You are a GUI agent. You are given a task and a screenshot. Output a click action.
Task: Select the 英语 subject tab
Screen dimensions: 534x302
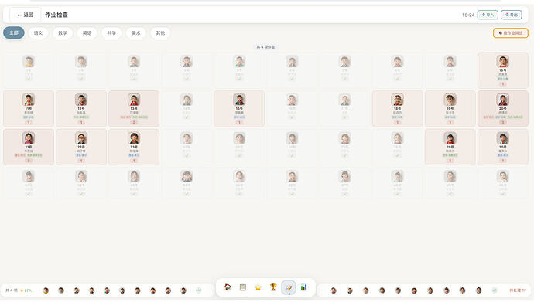tap(87, 33)
